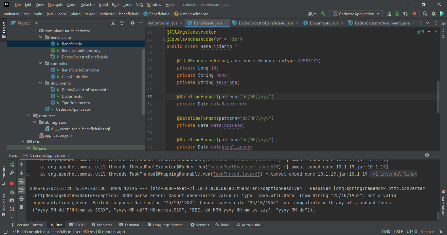The width and height of the screenshot is (447, 235).
Task: Print console output with the printer icon
Action: pyautogui.click(x=21, y=198)
